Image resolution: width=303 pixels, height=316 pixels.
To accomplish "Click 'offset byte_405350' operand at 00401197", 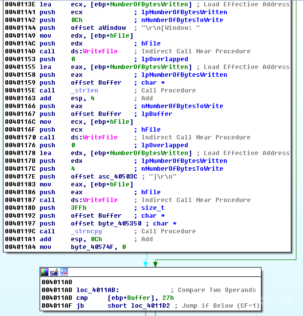I will coord(106,224).
